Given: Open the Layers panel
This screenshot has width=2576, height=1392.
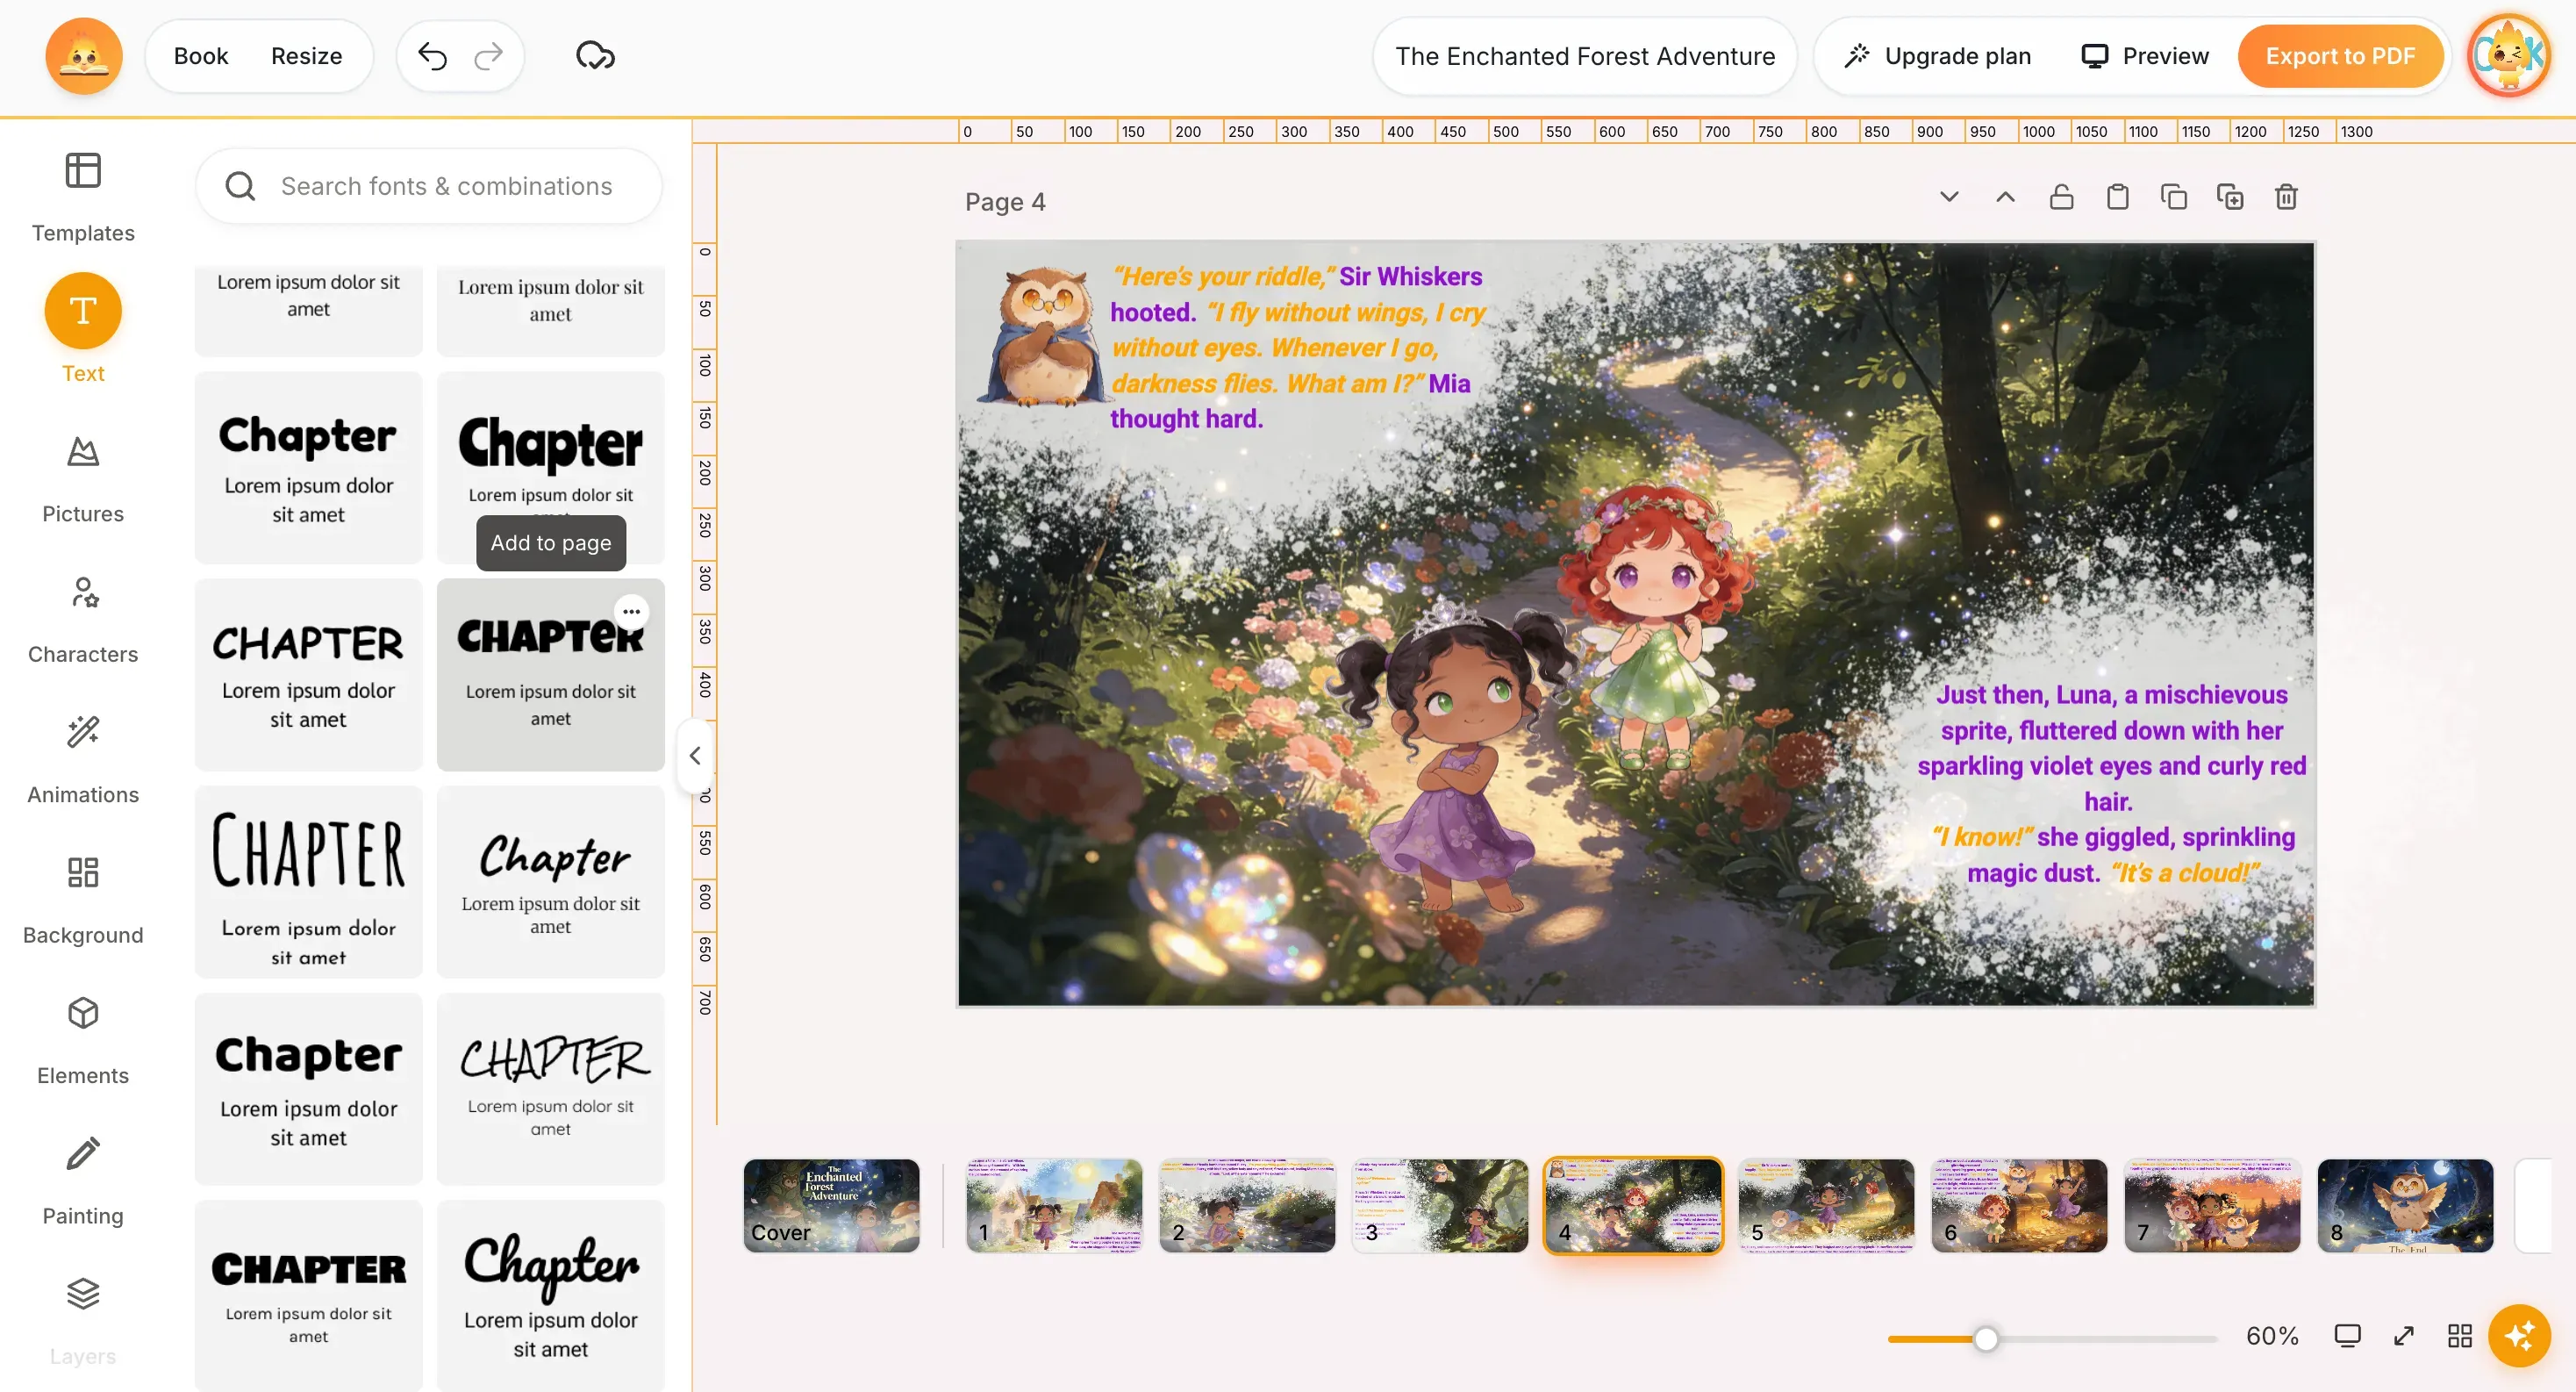Looking at the screenshot, I should (x=83, y=1320).
